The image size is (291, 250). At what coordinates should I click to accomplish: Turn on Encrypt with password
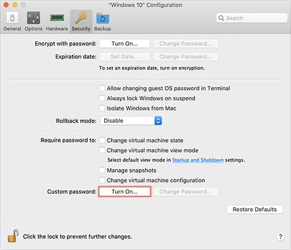click(124, 44)
